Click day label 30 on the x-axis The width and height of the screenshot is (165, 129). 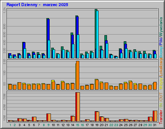[x=150, y=125]
